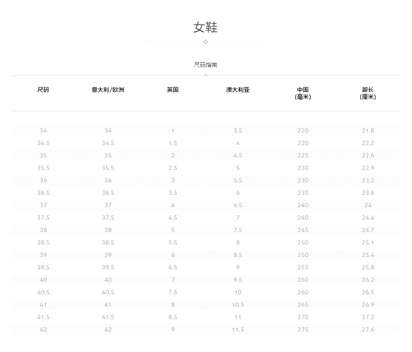This screenshot has height=352, width=412.
Task: Click foot length value 21.8
Action: [368, 130]
